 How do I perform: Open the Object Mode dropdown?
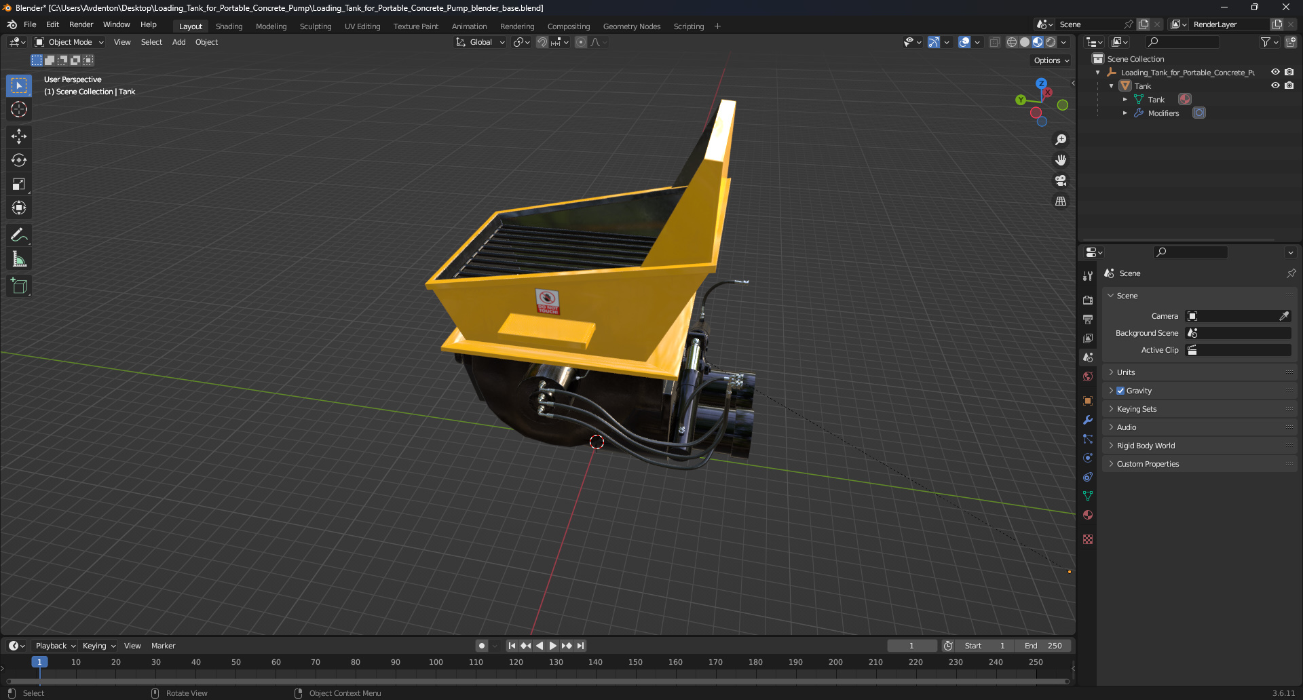(69, 42)
